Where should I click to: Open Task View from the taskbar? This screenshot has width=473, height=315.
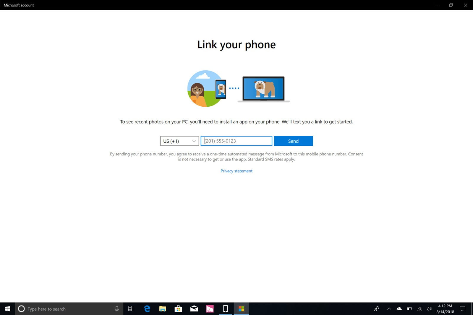click(131, 309)
